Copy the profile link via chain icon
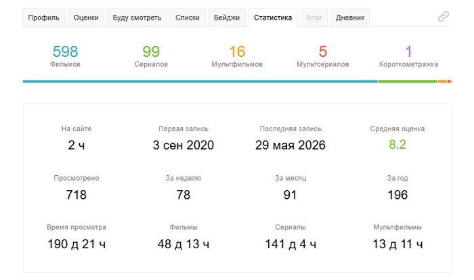This screenshot has height=280, width=474. tap(443, 17)
